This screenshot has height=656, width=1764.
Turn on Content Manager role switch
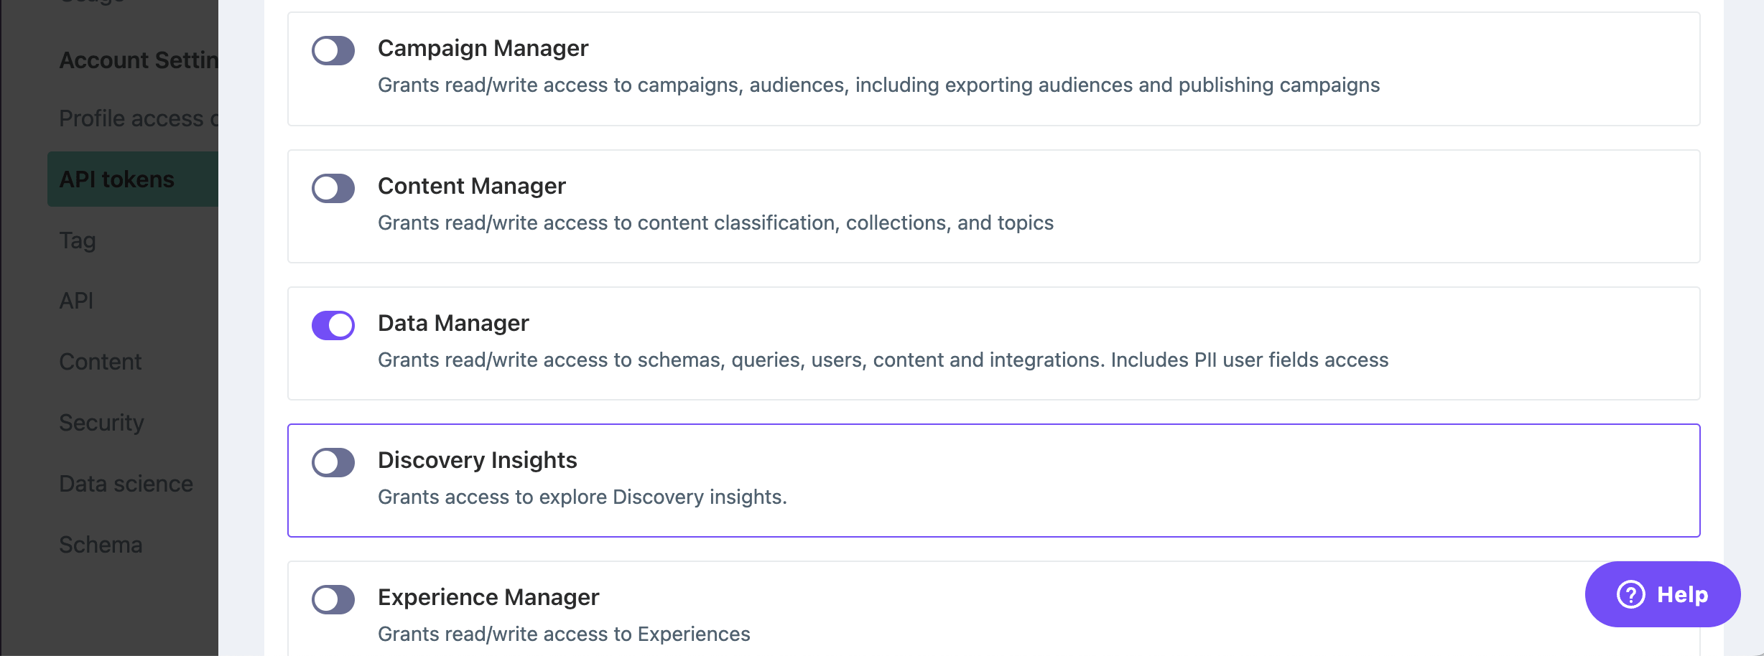333,189
